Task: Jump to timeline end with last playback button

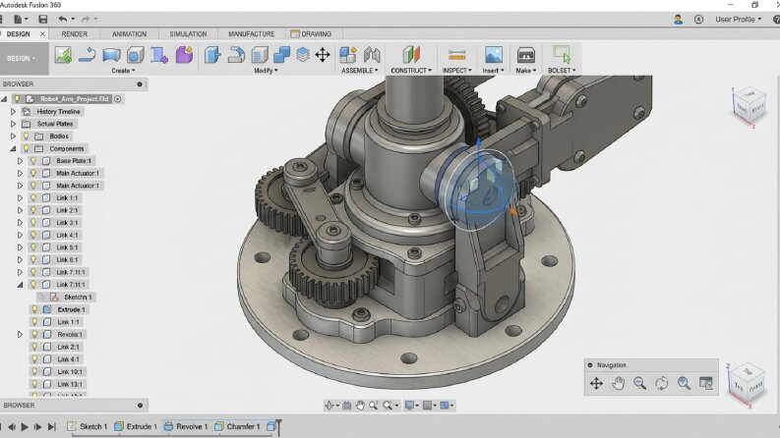Action: [x=51, y=426]
